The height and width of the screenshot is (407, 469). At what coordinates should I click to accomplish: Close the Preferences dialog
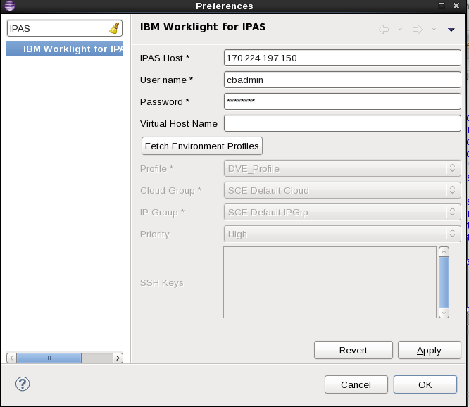coord(456,6)
